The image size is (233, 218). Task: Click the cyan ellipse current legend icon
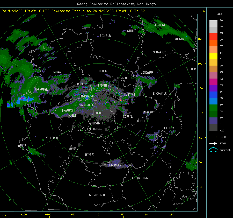[x=213, y=150]
